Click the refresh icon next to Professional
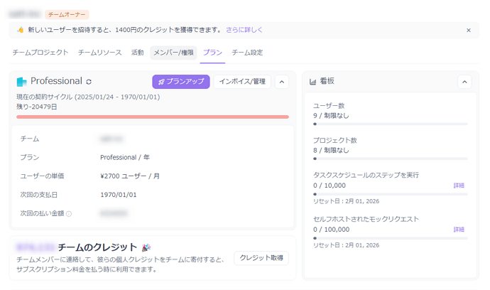Viewport: 490px width, 290px height. pos(89,82)
